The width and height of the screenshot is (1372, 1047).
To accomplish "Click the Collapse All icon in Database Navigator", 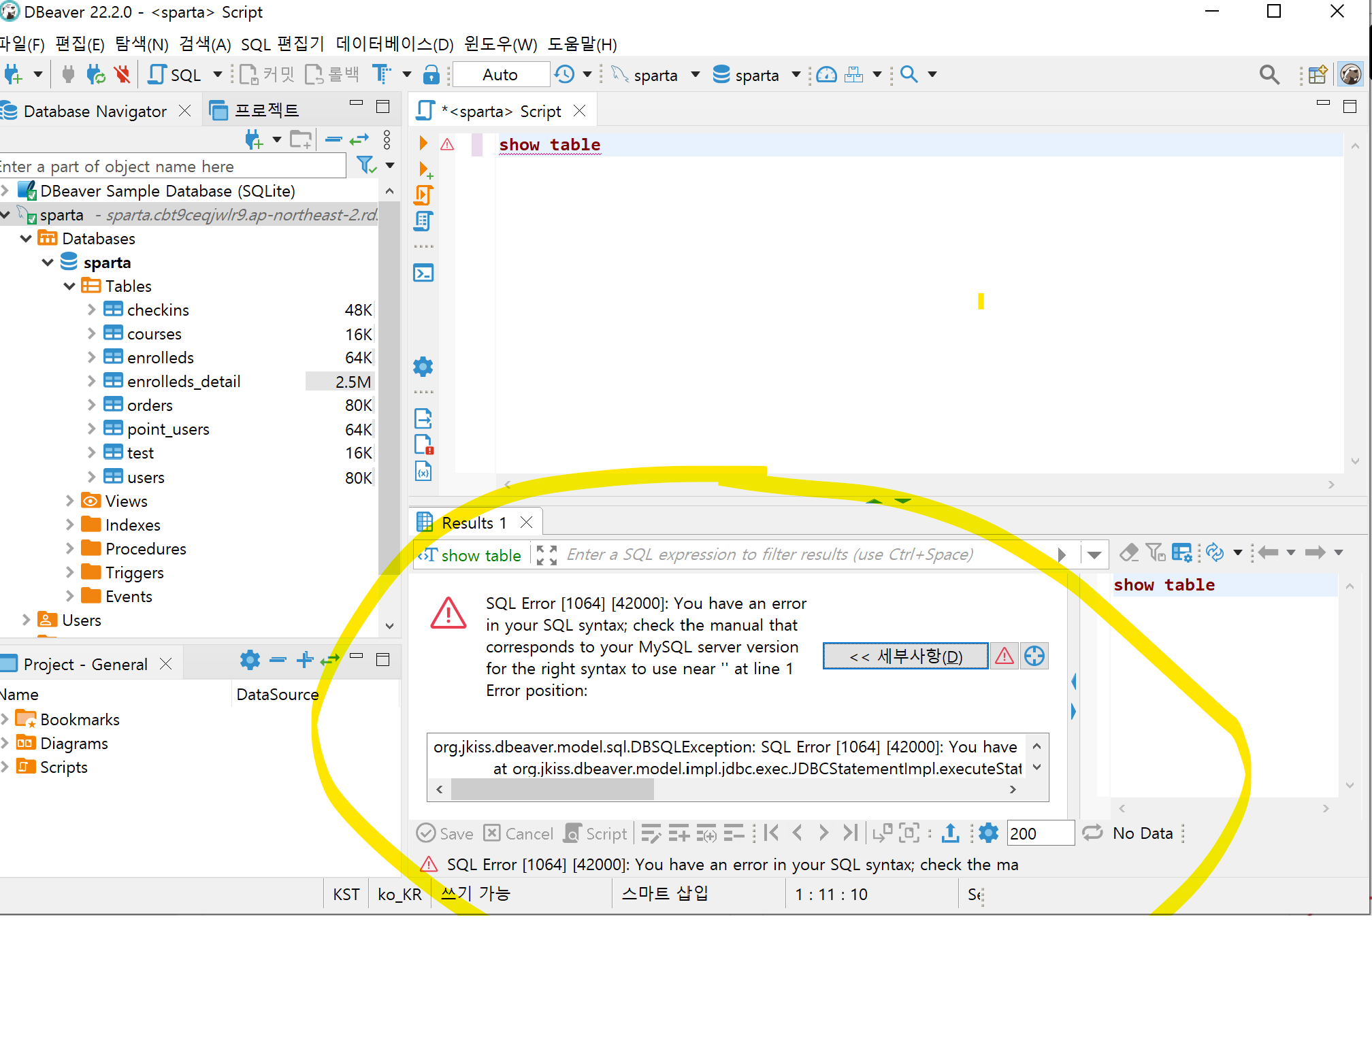I will (x=333, y=139).
